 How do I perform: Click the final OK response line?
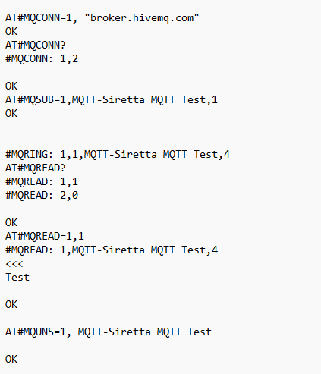(11, 360)
